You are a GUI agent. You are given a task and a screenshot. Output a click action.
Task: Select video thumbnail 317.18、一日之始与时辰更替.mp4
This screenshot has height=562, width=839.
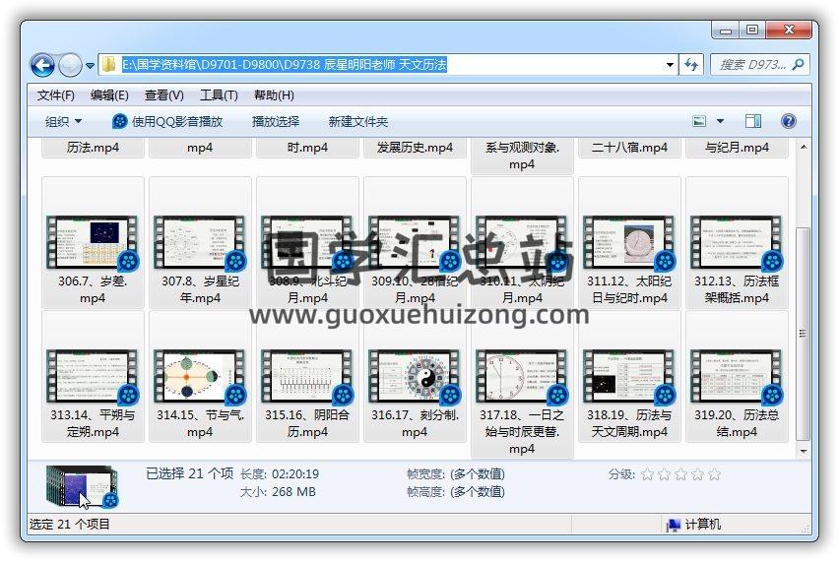(522, 376)
